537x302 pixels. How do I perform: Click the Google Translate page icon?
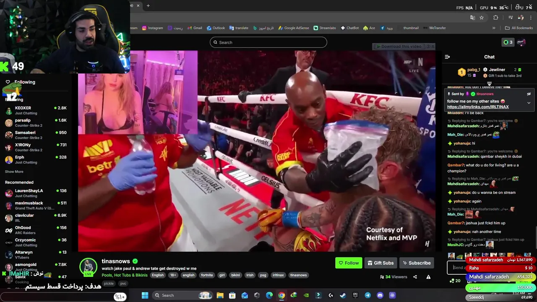click(472, 18)
